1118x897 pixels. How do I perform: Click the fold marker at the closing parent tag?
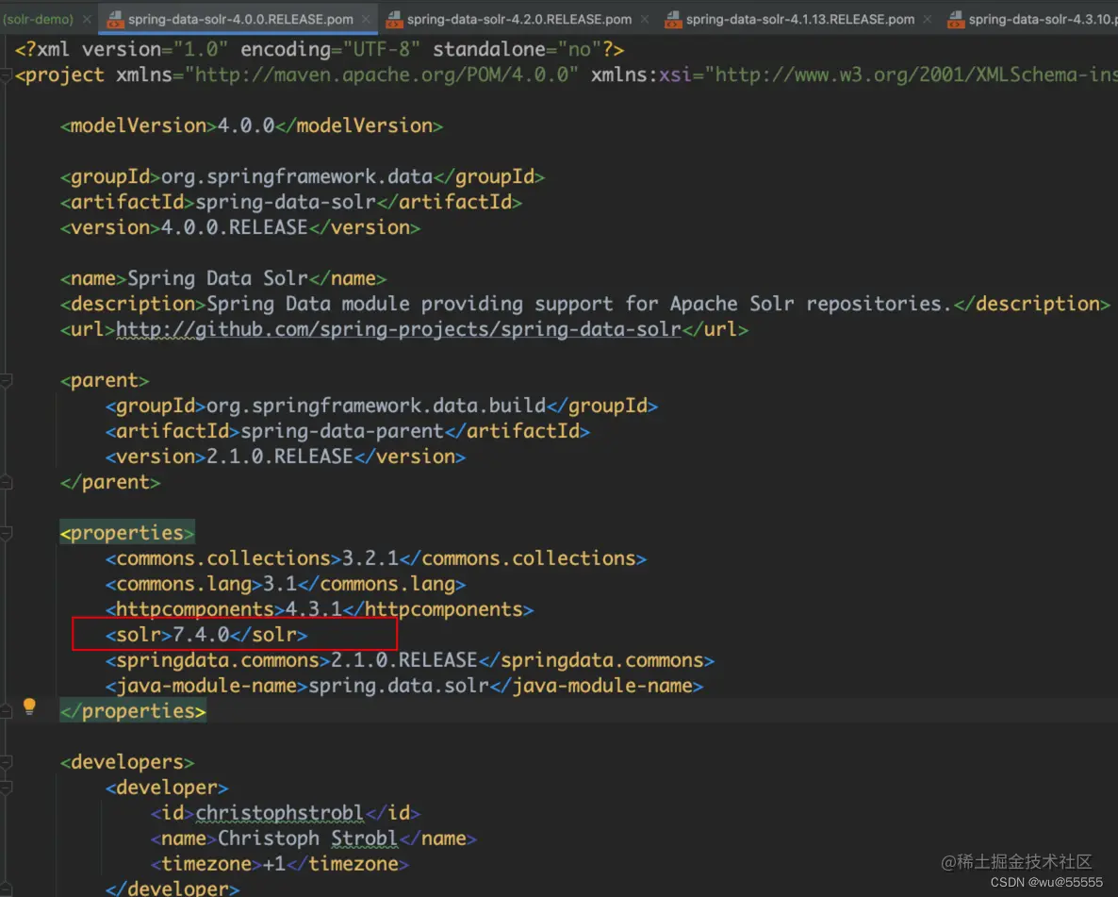(x=6, y=482)
